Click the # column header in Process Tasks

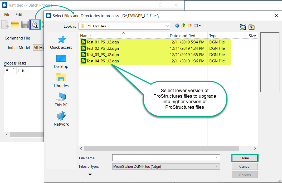tap(10, 70)
